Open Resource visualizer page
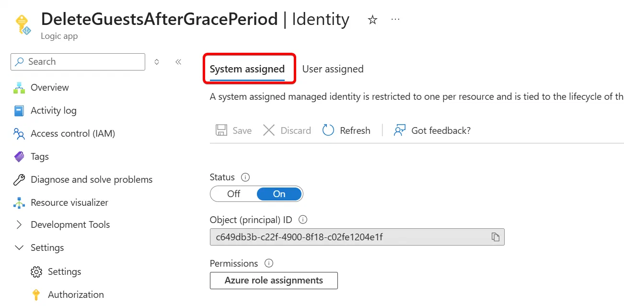Image resolution: width=624 pixels, height=306 pixels. (69, 202)
